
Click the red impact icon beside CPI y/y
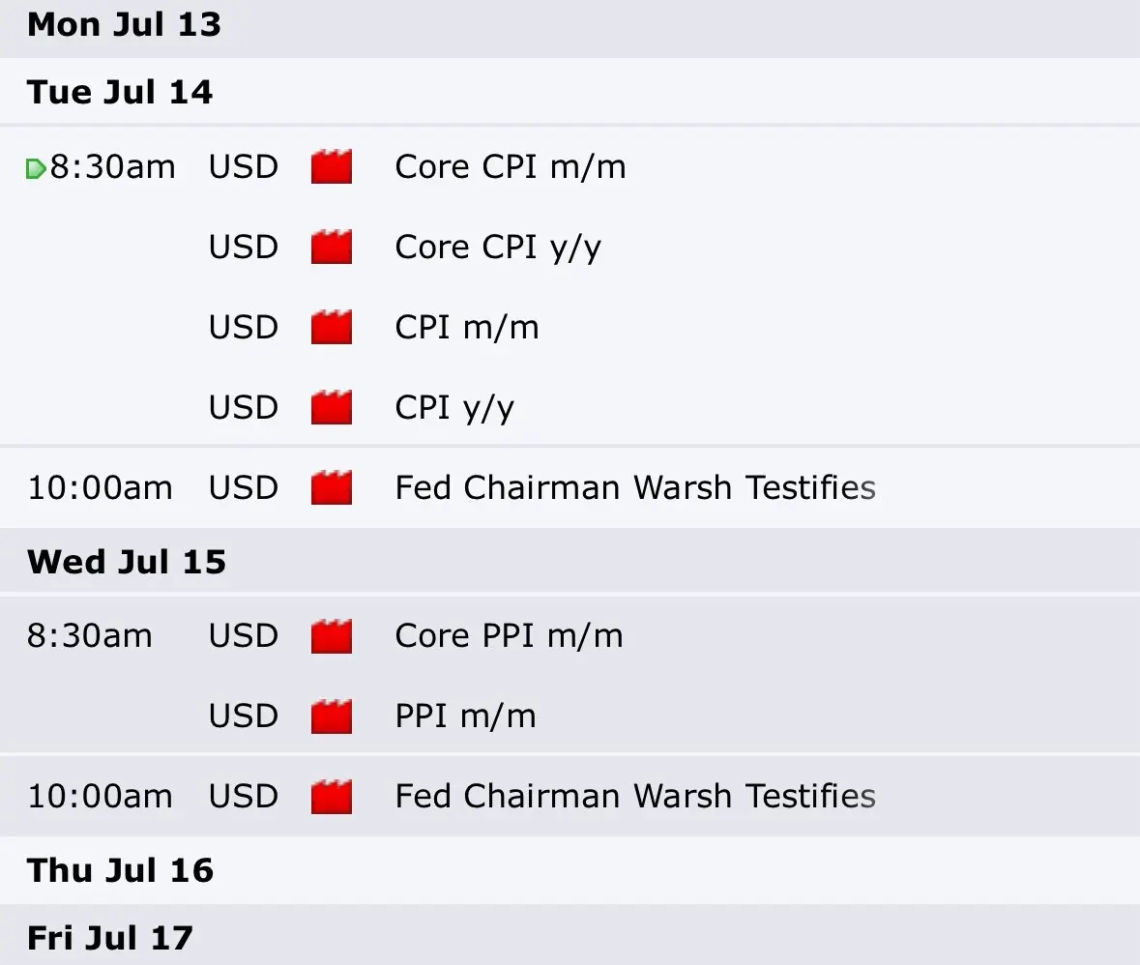point(332,406)
